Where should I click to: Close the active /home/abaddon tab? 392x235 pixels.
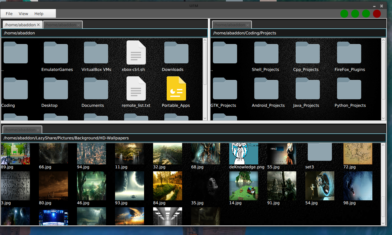tap(38, 25)
